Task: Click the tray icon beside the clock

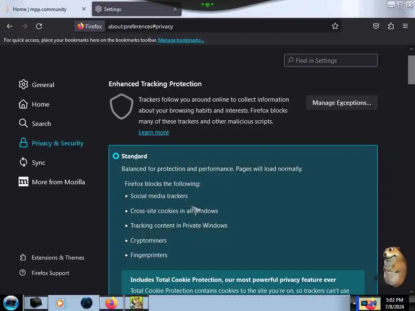Action: coord(369,303)
